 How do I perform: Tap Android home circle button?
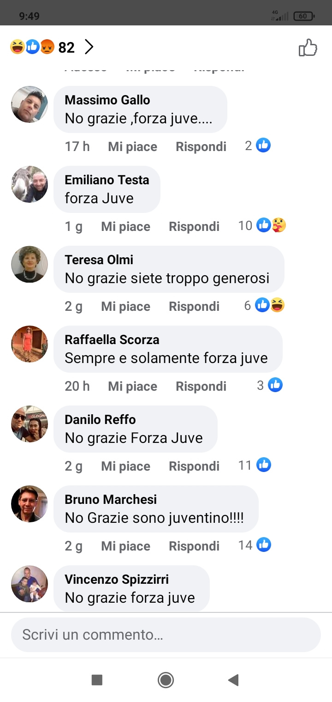[166, 680]
